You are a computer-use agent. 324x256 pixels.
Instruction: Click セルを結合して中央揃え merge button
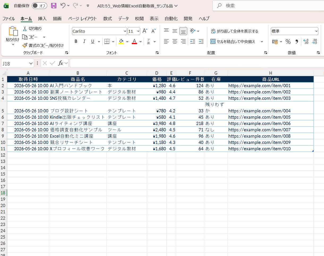[x=233, y=41]
